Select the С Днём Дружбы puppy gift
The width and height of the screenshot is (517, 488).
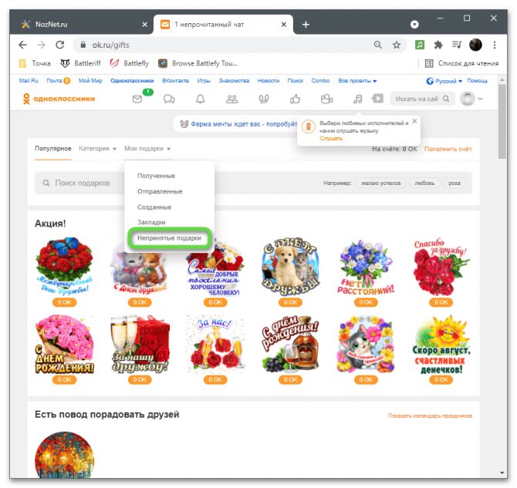point(290,266)
